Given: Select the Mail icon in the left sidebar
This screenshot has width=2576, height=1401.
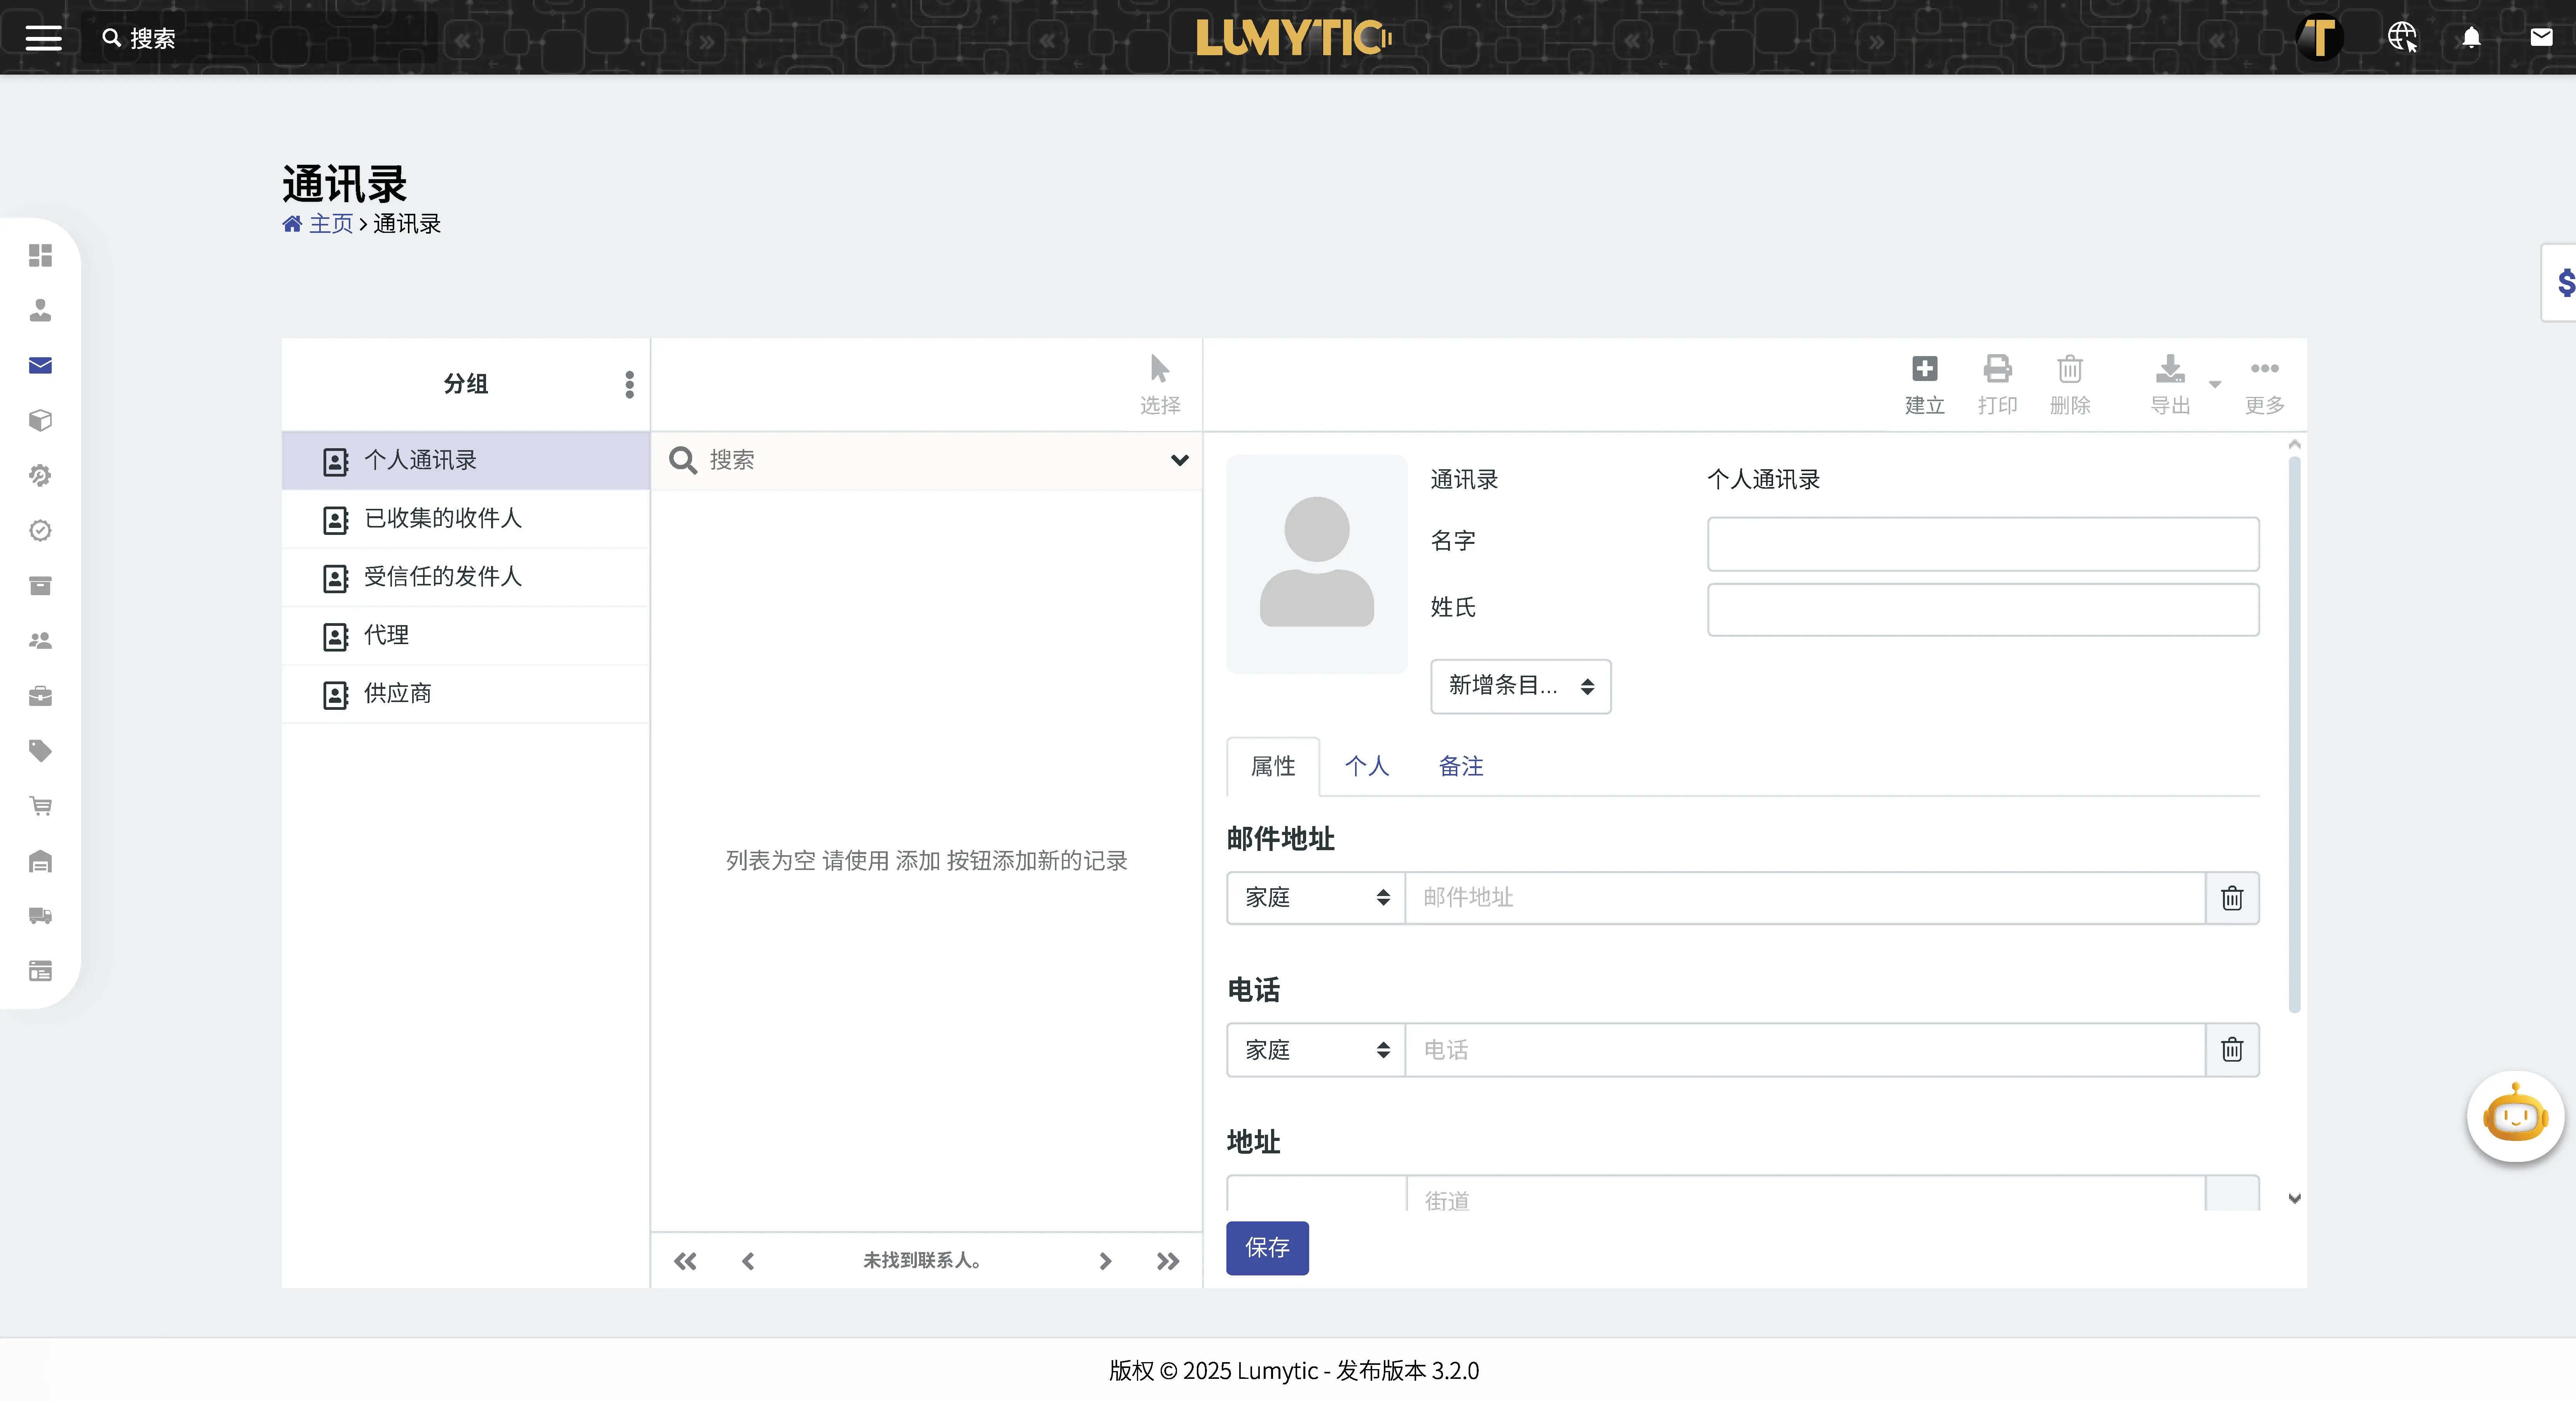Looking at the screenshot, I should click(x=40, y=365).
